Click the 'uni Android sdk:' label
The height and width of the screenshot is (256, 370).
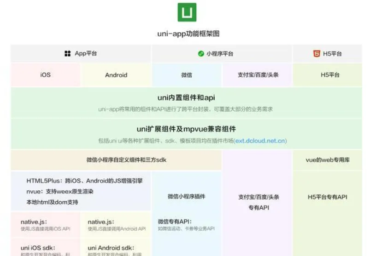point(111,248)
